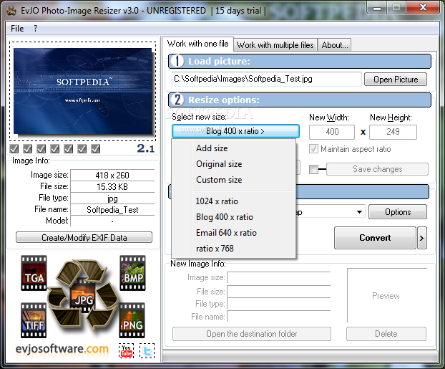
Task: Switch to Work with multiple files tab
Action: click(x=275, y=45)
